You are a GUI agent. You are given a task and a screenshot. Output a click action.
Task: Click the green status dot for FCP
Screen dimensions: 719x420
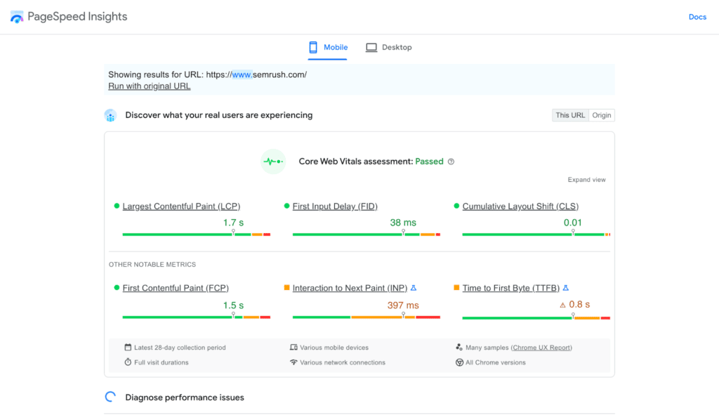[117, 287]
